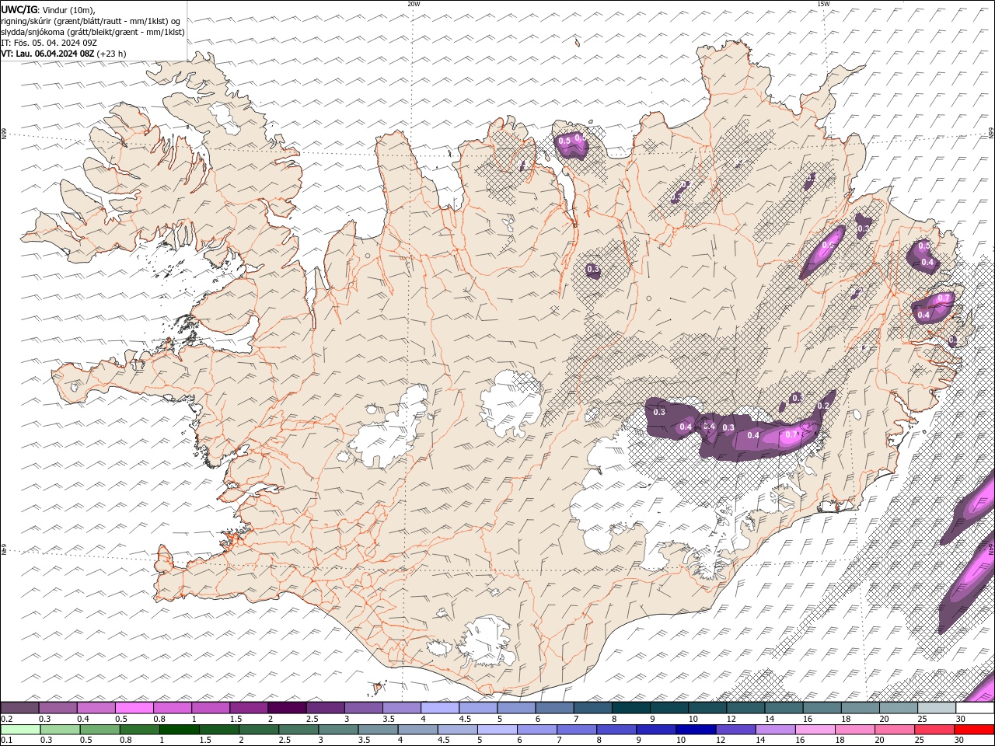The height and width of the screenshot is (746, 995).
Task: Click the pale green lower swatch labeled 0.1
Action: tap(20, 730)
